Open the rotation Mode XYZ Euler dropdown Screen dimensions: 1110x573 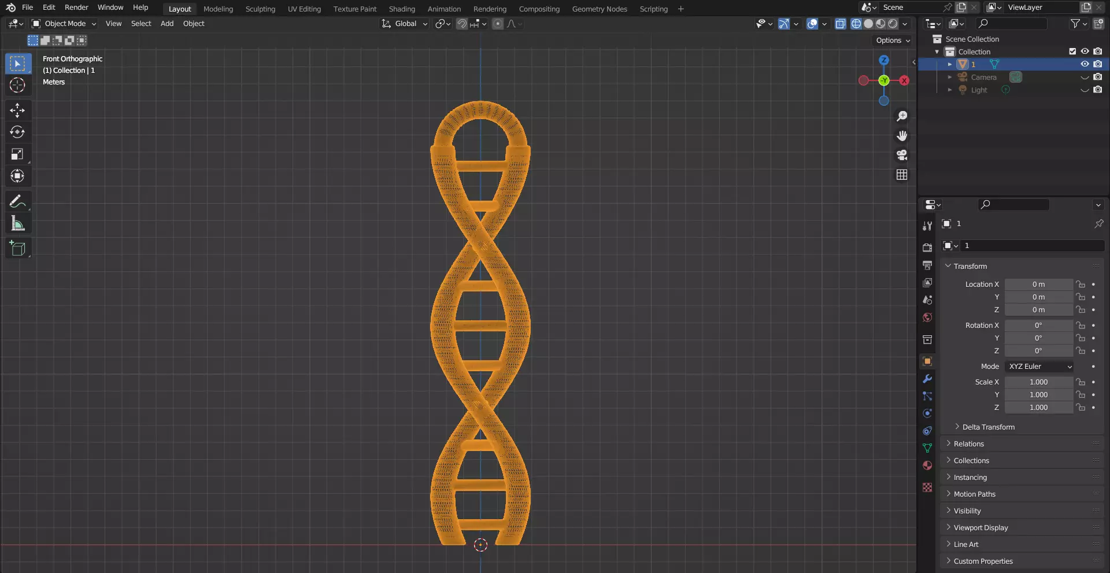1039,367
